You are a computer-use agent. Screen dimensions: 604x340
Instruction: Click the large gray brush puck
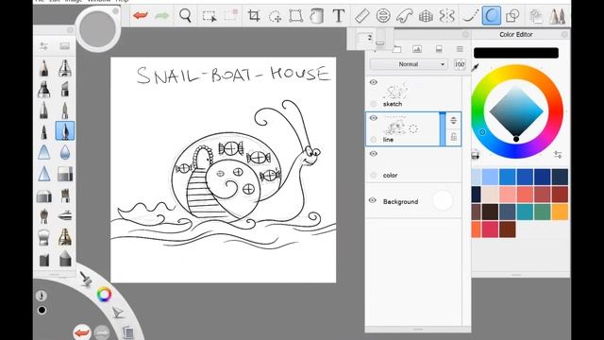point(98,29)
